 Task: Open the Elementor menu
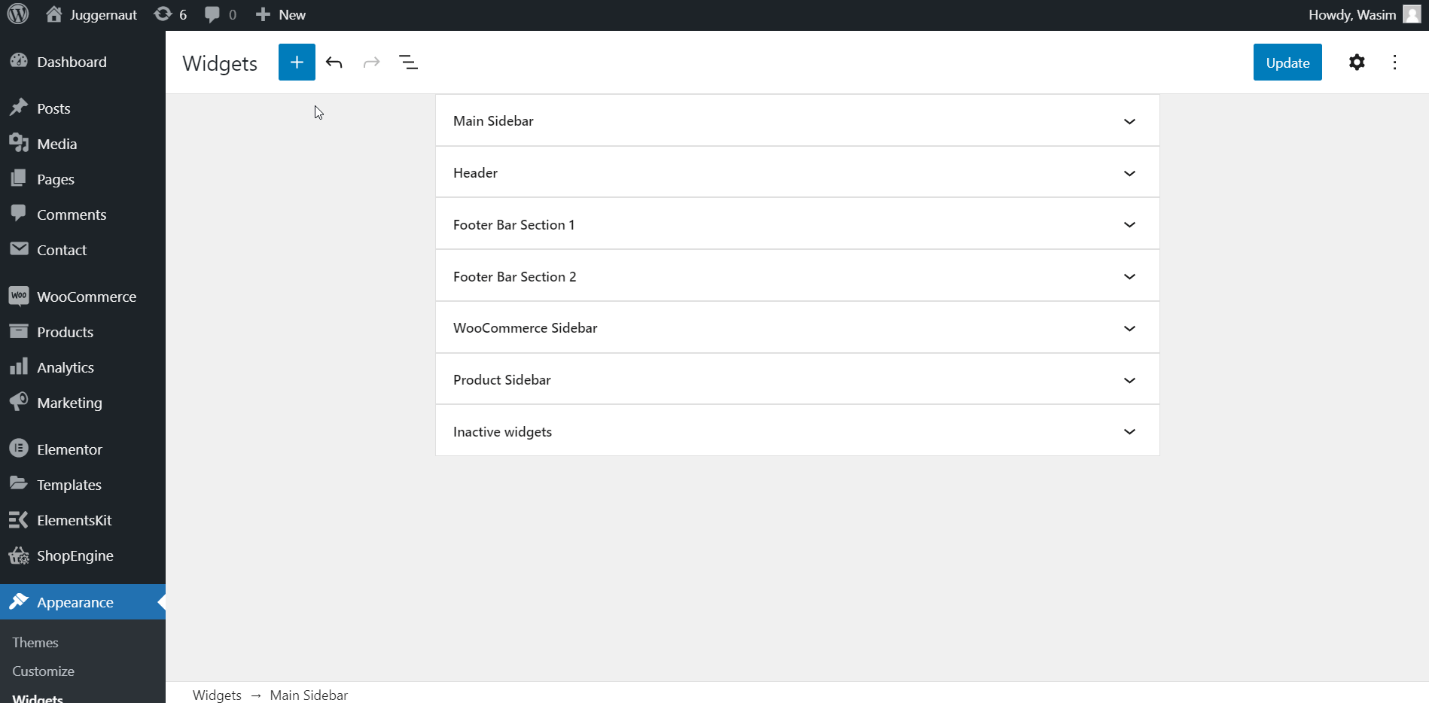[83, 449]
